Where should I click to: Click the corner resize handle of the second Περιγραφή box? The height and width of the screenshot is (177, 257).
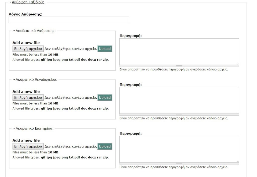tap(237, 112)
